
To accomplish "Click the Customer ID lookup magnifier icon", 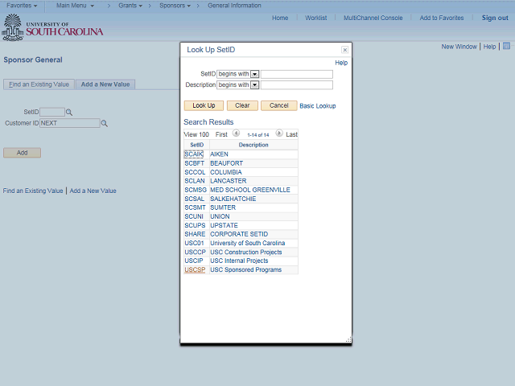I will tap(104, 123).
